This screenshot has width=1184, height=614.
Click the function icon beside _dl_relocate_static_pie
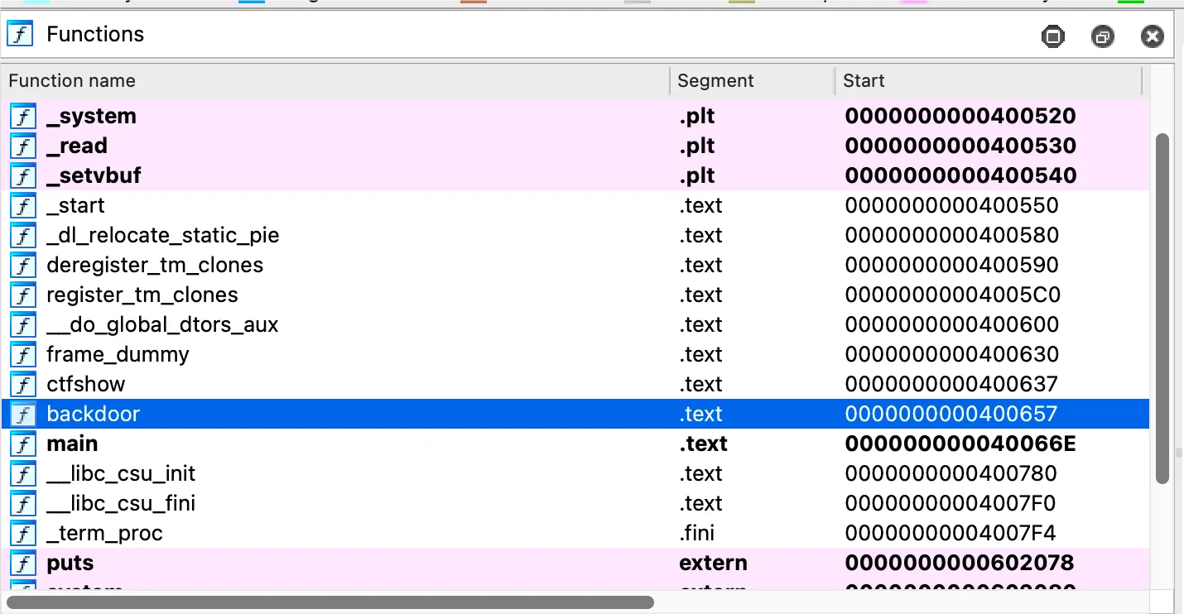23,236
